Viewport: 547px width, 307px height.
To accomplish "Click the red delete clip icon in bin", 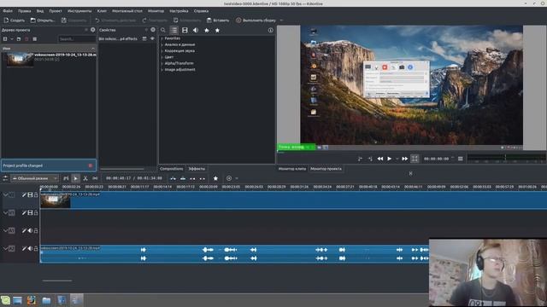I will [26, 39].
